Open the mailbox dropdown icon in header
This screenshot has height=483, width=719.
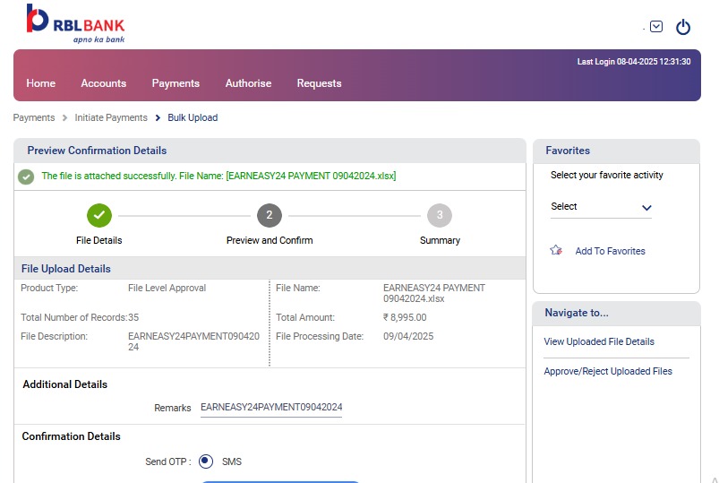656,27
